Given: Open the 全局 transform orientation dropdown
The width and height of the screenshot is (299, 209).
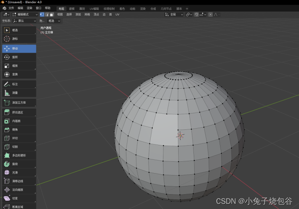Looking at the screenshot, I should 174,14.
